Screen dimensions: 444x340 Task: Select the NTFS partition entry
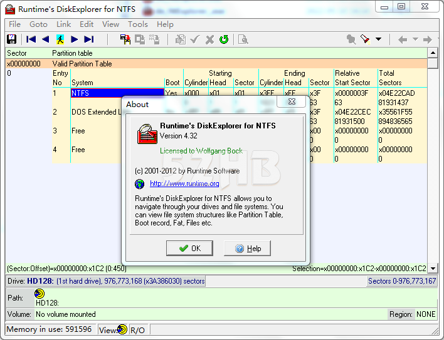[117, 93]
